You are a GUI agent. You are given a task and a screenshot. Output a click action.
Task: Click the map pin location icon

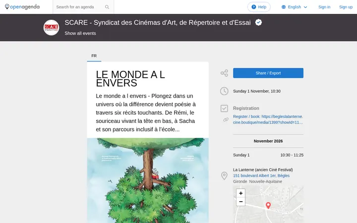click(x=224, y=176)
